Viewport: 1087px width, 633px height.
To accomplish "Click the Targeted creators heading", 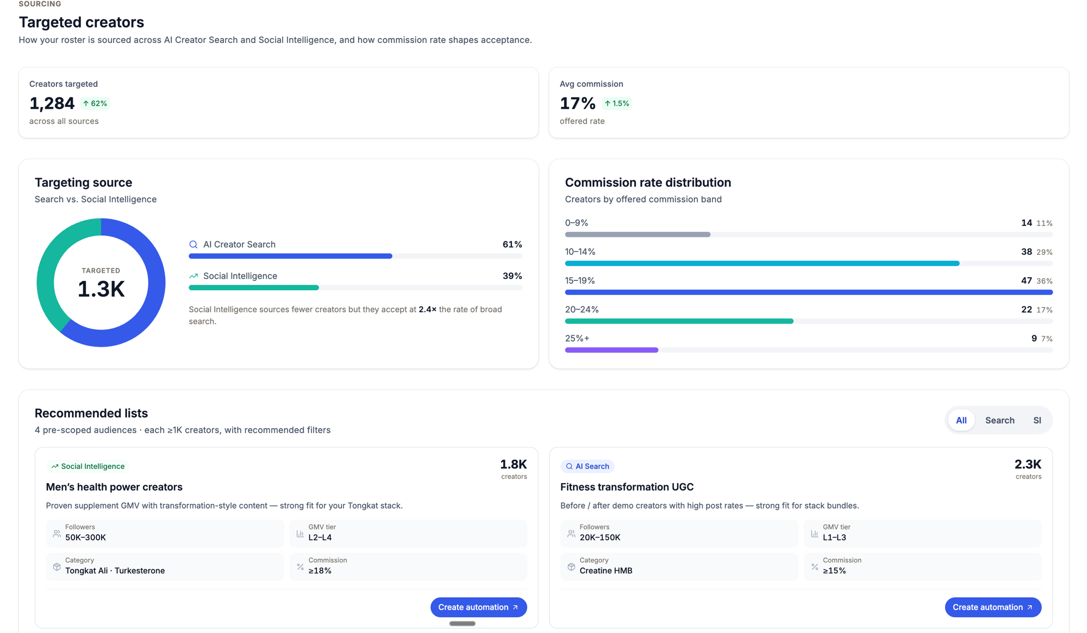I will click(82, 22).
